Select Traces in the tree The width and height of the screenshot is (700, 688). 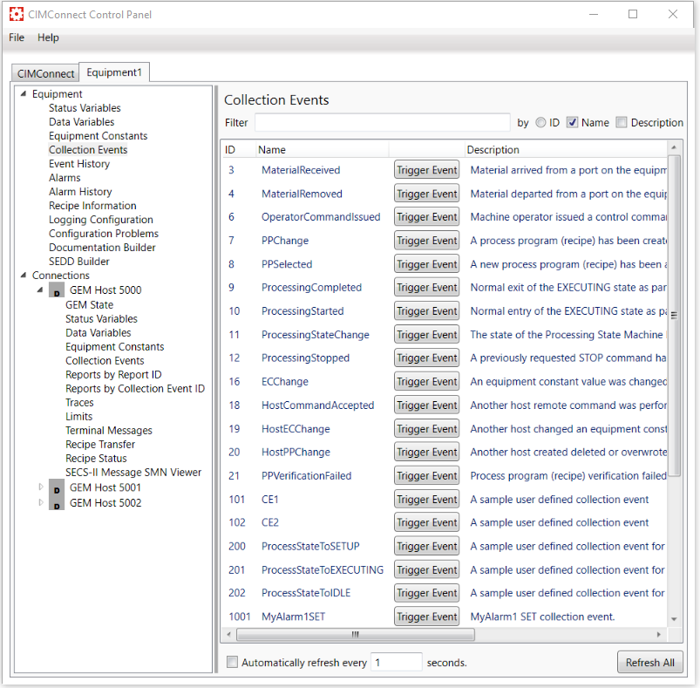pos(79,402)
